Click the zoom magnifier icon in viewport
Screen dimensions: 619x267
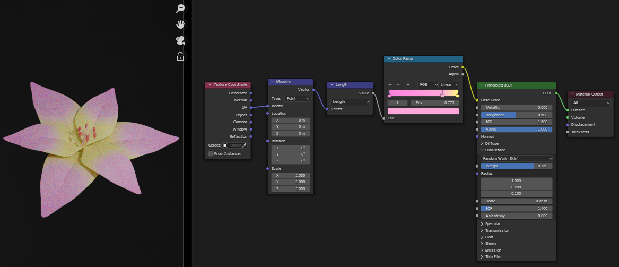[x=180, y=8]
